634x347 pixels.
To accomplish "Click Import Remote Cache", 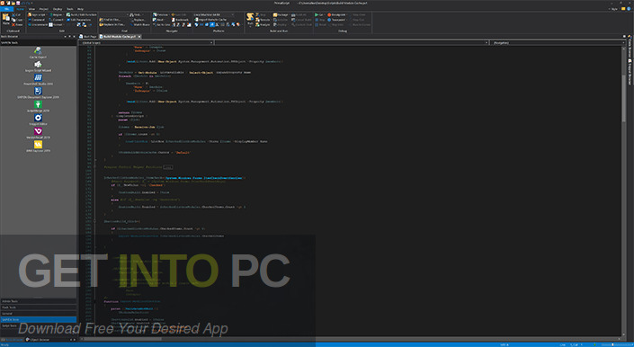I will click(210, 20).
